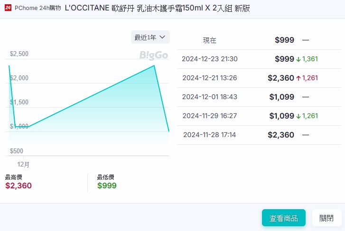Click the 最高價 $2,360 value
The height and width of the screenshot is (231, 345).
19,185
